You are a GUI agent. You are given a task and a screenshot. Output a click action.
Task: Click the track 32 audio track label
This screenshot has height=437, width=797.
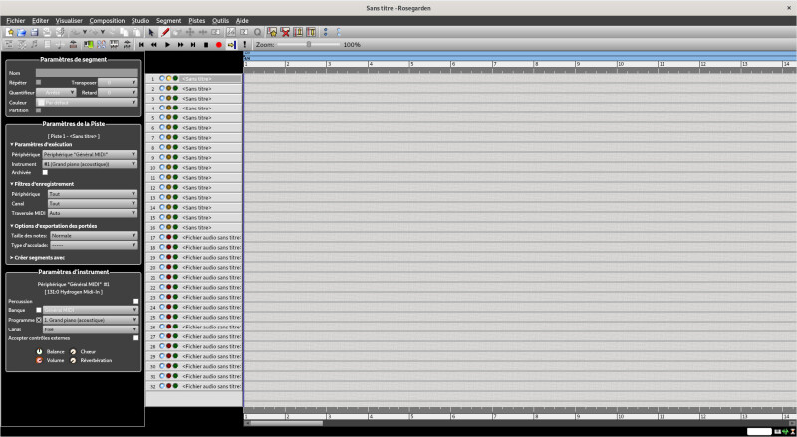tap(210, 386)
